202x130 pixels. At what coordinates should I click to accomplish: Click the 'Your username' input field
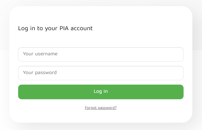coord(101,54)
